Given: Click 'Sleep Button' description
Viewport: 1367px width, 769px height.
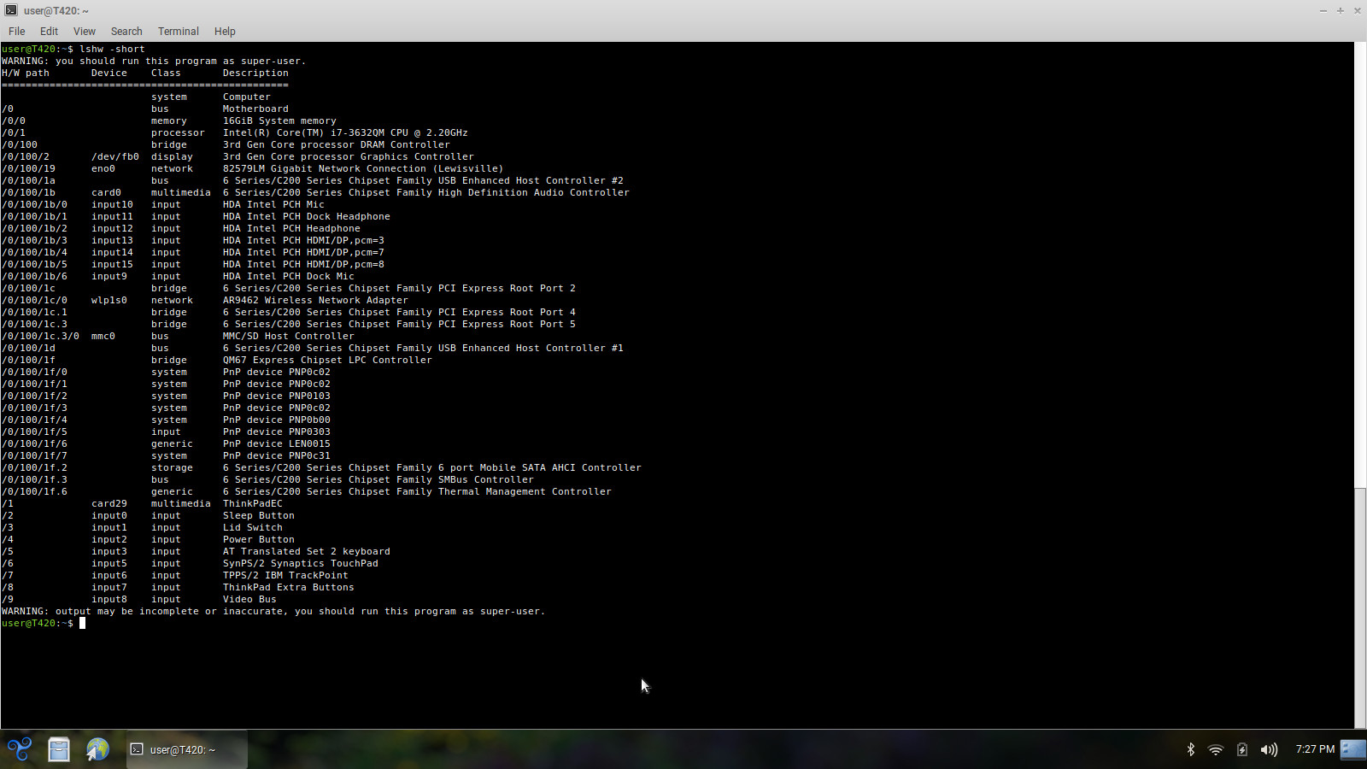Looking at the screenshot, I should point(258,516).
